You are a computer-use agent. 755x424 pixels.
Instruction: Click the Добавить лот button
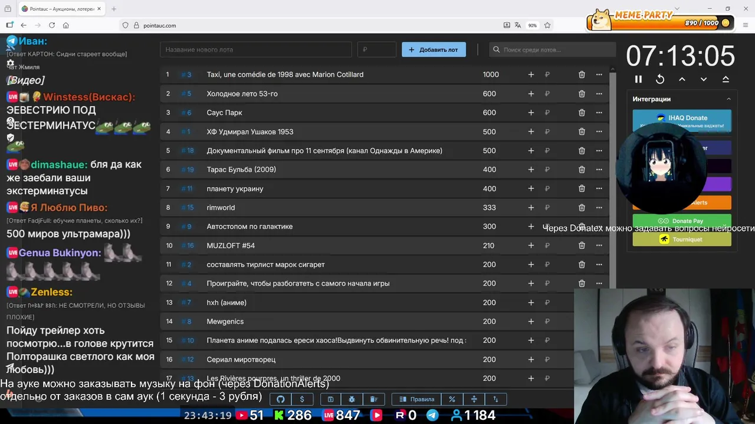[x=434, y=49]
